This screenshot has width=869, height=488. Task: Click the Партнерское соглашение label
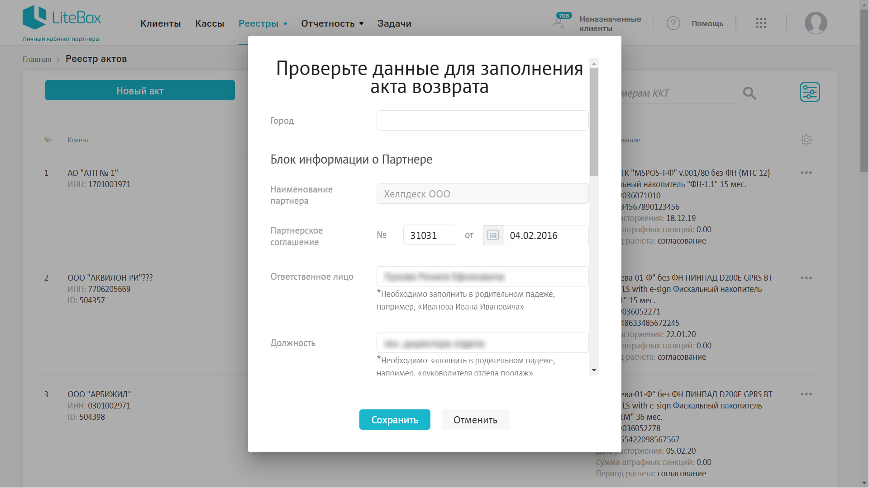click(296, 236)
